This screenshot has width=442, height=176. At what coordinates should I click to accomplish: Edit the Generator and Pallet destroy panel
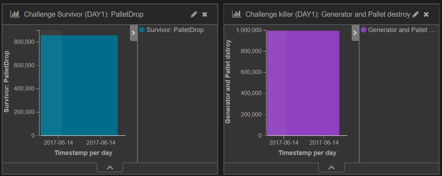[x=415, y=14]
